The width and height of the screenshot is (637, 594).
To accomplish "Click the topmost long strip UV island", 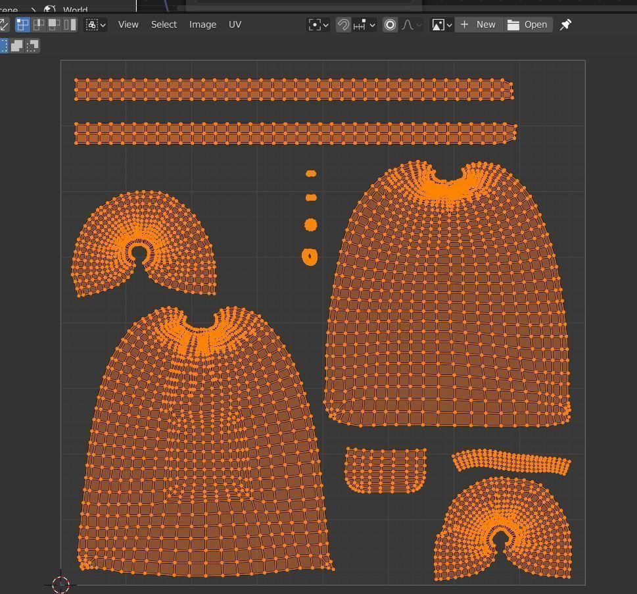I will tap(294, 89).
